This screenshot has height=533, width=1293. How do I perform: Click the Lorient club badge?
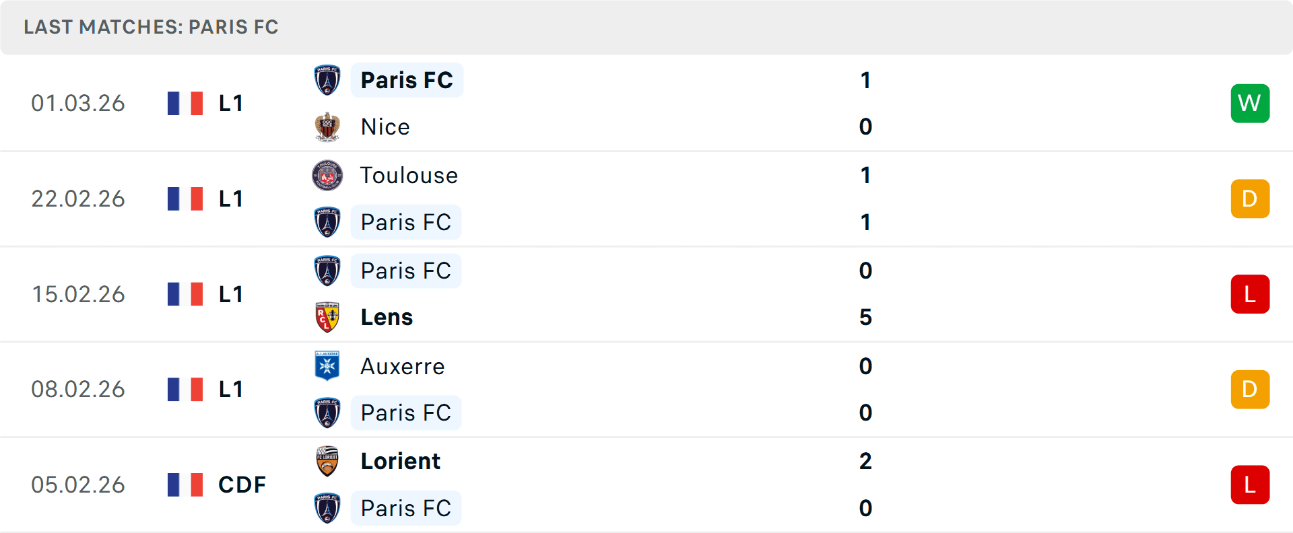click(x=327, y=462)
